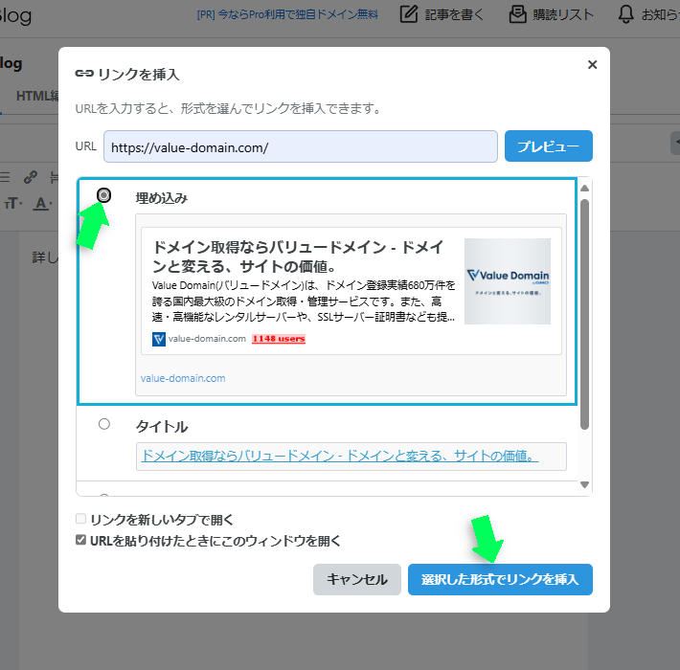Click the embed card headline text
680x670 pixels.
pyautogui.click(x=298, y=257)
